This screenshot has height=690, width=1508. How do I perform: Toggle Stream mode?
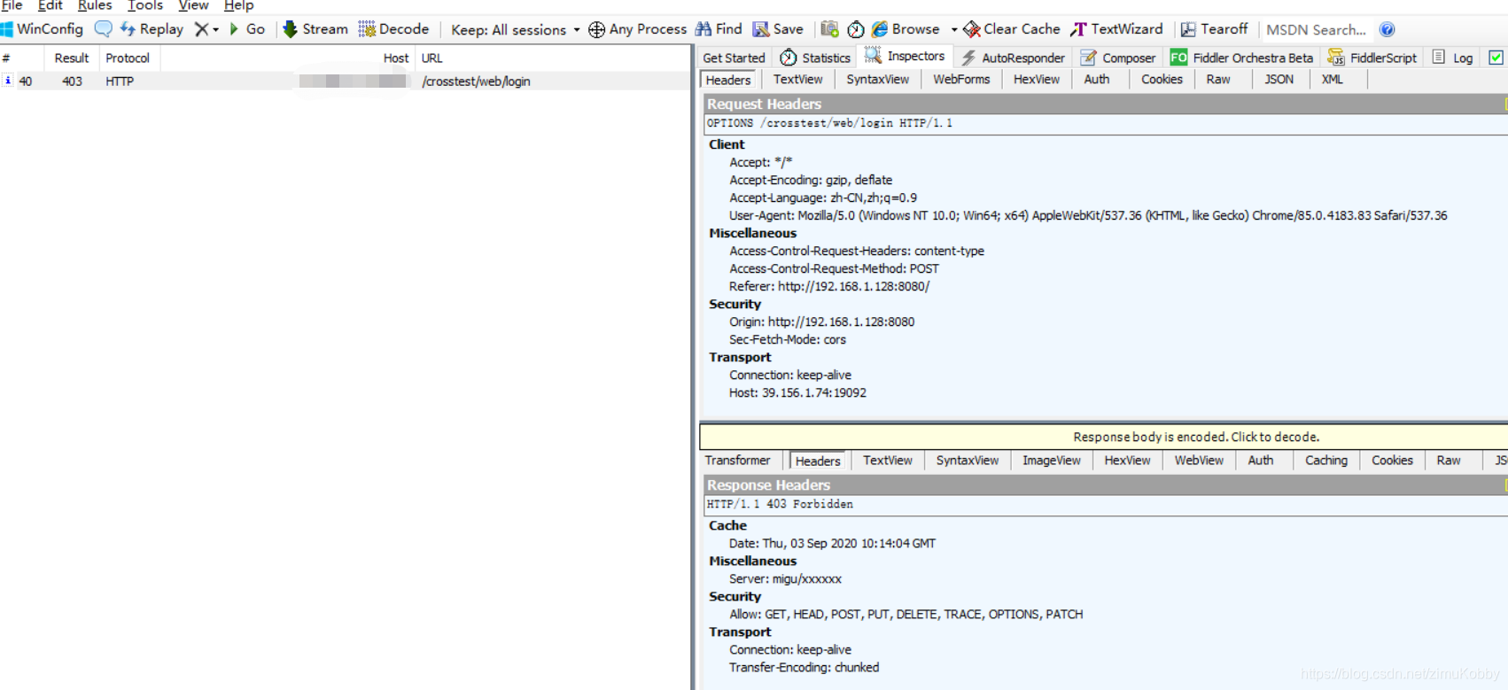click(x=315, y=29)
